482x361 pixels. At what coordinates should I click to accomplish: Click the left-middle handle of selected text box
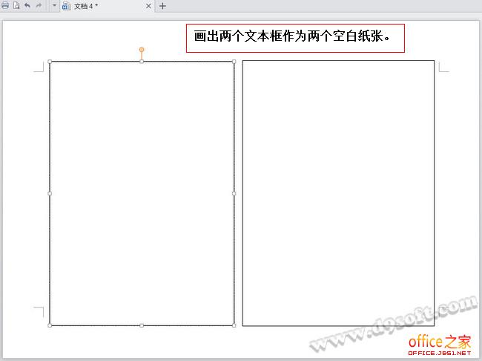tap(50, 193)
